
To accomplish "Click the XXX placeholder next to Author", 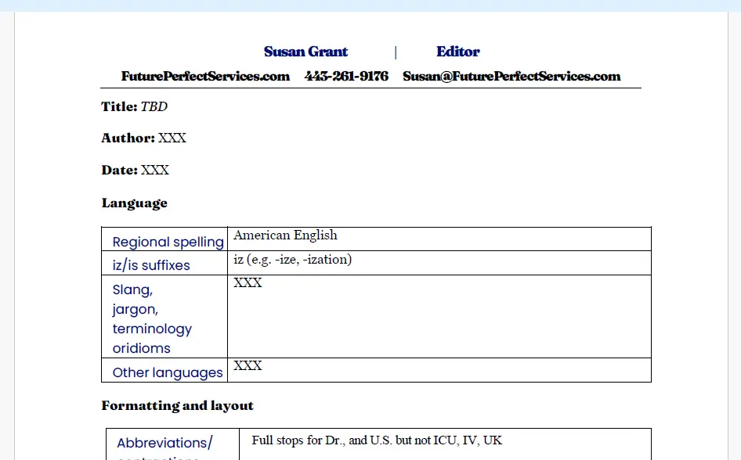I will pyautogui.click(x=172, y=138).
